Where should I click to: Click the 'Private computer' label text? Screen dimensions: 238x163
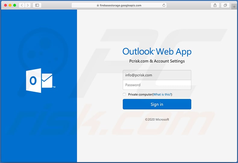[x=140, y=94]
